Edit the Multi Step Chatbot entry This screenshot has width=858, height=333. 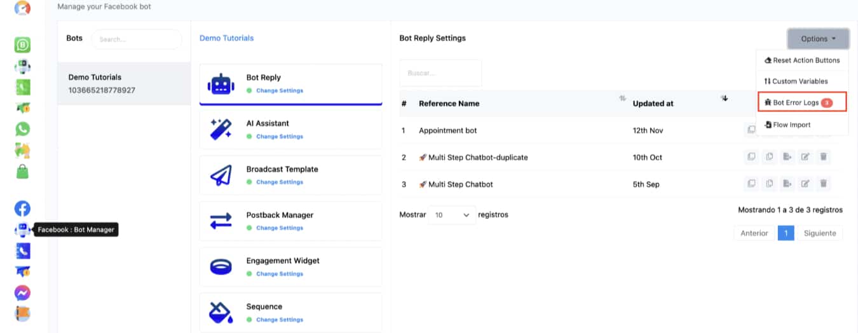(x=805, y=184)
